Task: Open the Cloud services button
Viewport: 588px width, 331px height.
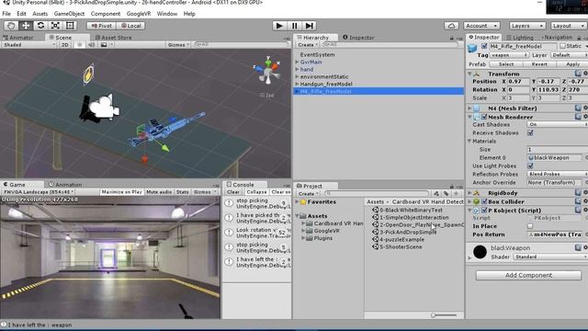Action: (451, 26)
